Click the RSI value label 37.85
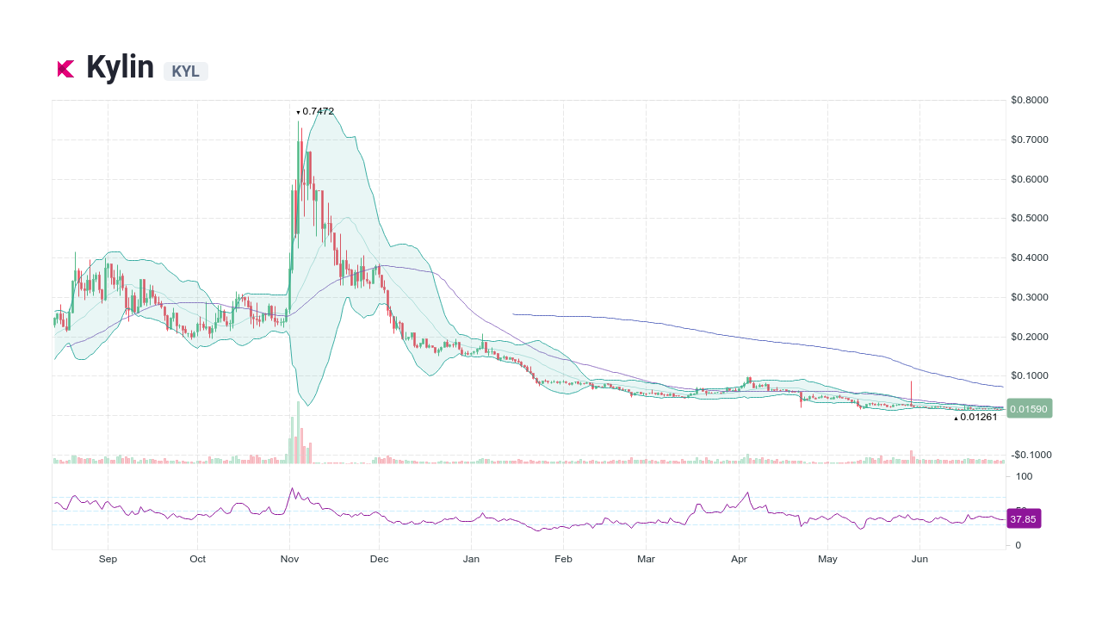 pos(1024,519)
